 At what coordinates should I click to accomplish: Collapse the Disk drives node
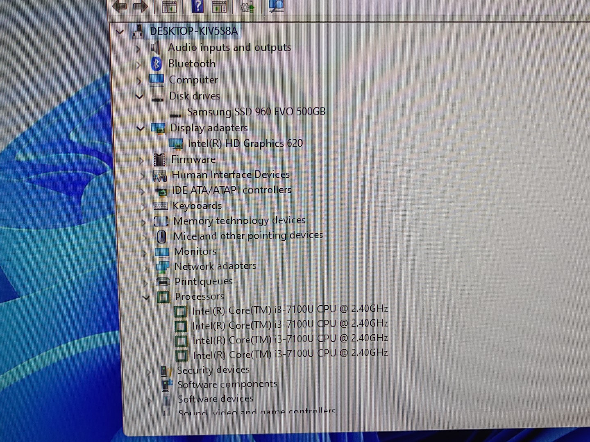click(x=139, y=97)
